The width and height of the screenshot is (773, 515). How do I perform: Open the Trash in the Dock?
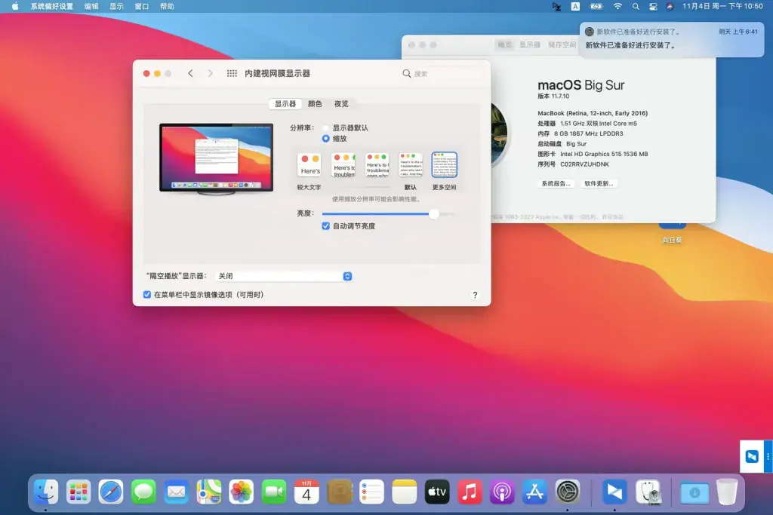727,492
